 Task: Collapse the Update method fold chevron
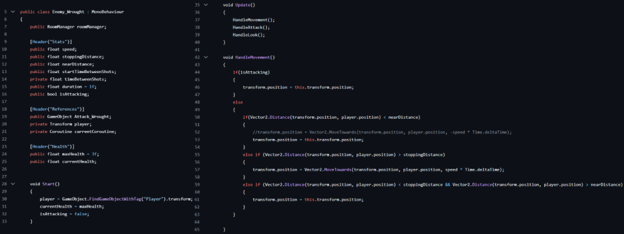click(206, 5)
